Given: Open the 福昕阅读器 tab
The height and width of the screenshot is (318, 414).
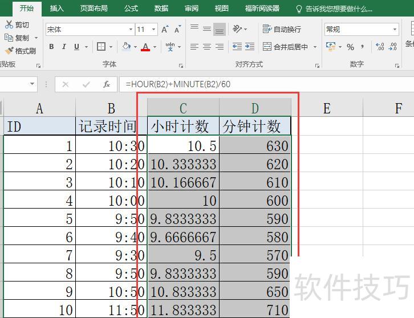Looking at the screenshot, I should [x=262, y=8].
